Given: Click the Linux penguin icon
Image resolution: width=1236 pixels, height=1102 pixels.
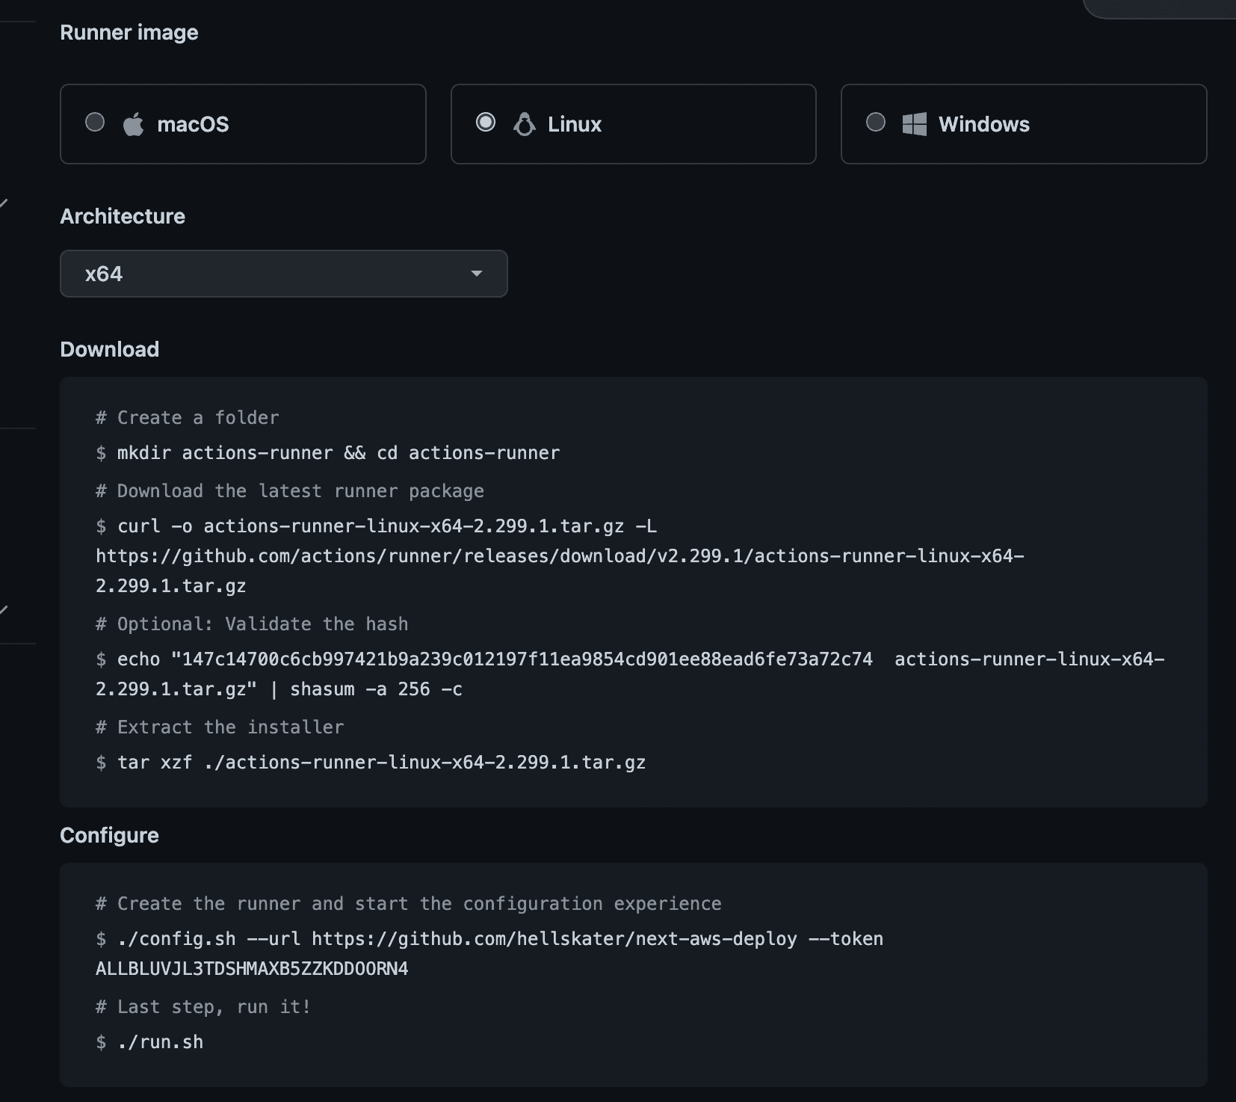Looking at the screenshot, I should point(524,123).
